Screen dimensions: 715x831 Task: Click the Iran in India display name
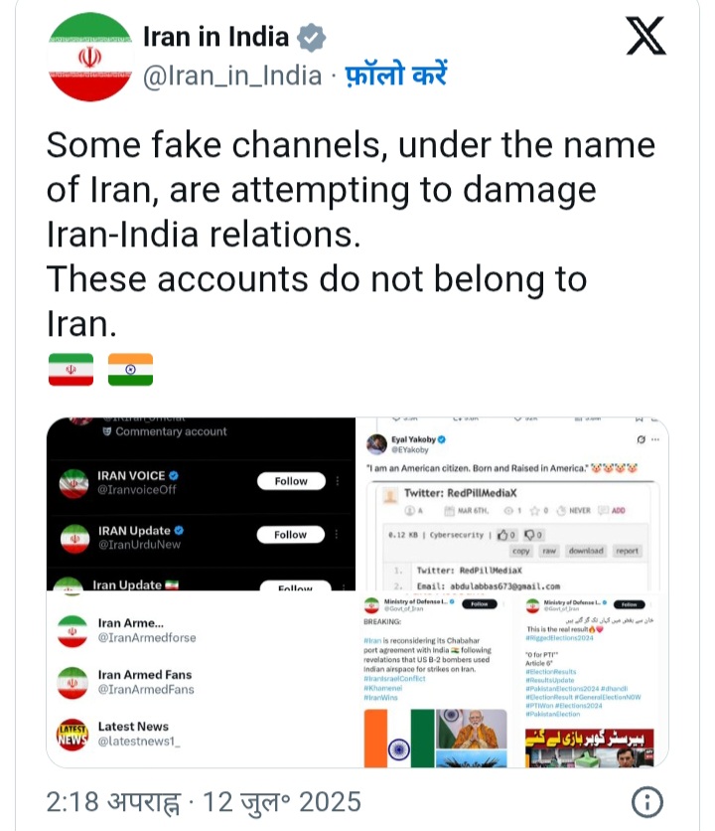point(215,37)
